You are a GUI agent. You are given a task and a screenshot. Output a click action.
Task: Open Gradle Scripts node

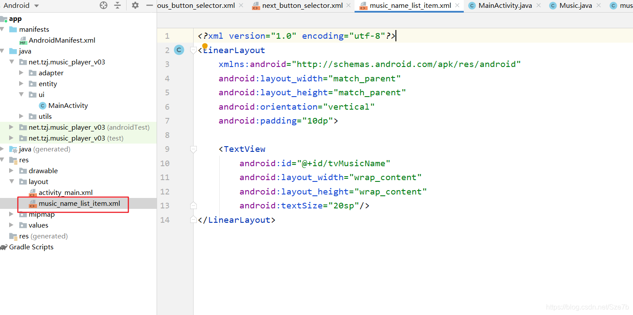tap(31, 247)
